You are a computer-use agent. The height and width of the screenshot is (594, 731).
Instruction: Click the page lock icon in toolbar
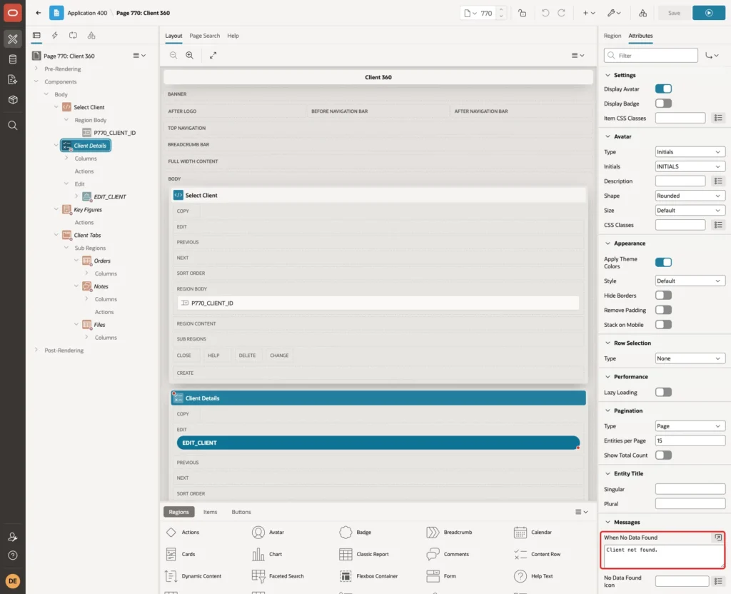click(522, 13)
